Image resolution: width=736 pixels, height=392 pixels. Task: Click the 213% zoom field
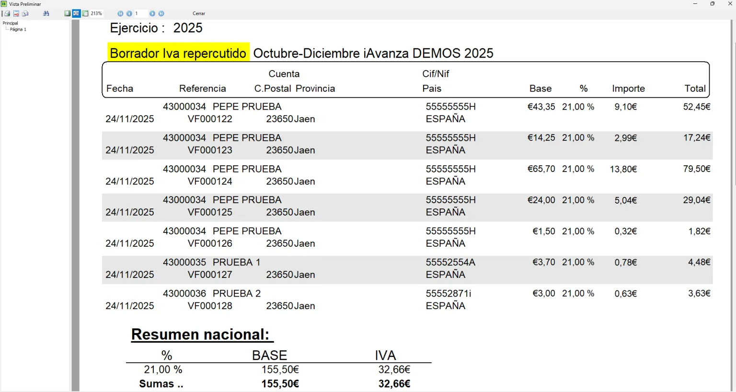(x=96, y=13)
